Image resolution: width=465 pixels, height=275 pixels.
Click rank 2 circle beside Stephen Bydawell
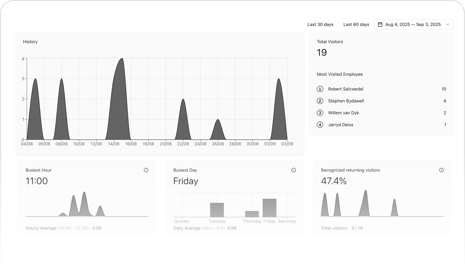320,101
